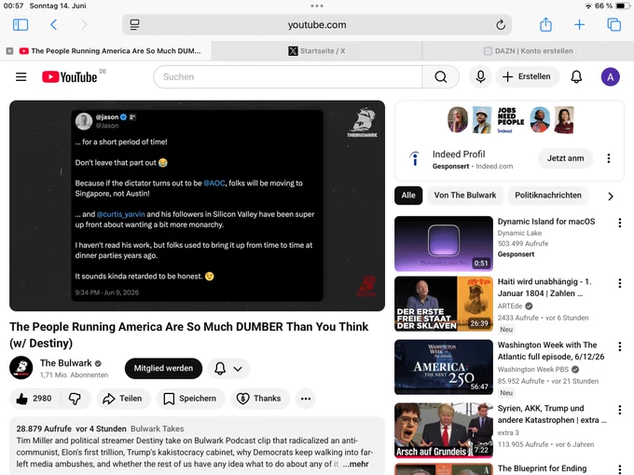Expand the channel notification preferences dropdown

coord(228,369)
